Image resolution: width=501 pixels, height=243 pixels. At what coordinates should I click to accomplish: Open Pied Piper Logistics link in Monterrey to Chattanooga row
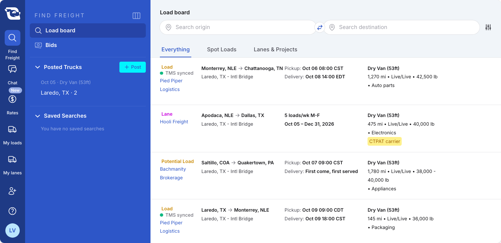171,85
